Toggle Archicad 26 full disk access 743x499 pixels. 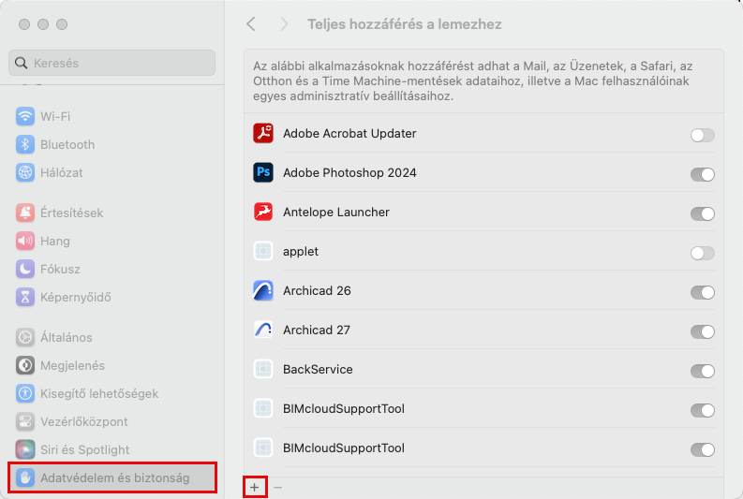[703, 293]
